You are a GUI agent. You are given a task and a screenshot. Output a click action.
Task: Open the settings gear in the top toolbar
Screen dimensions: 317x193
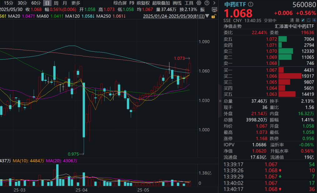[x=199, y=3]
